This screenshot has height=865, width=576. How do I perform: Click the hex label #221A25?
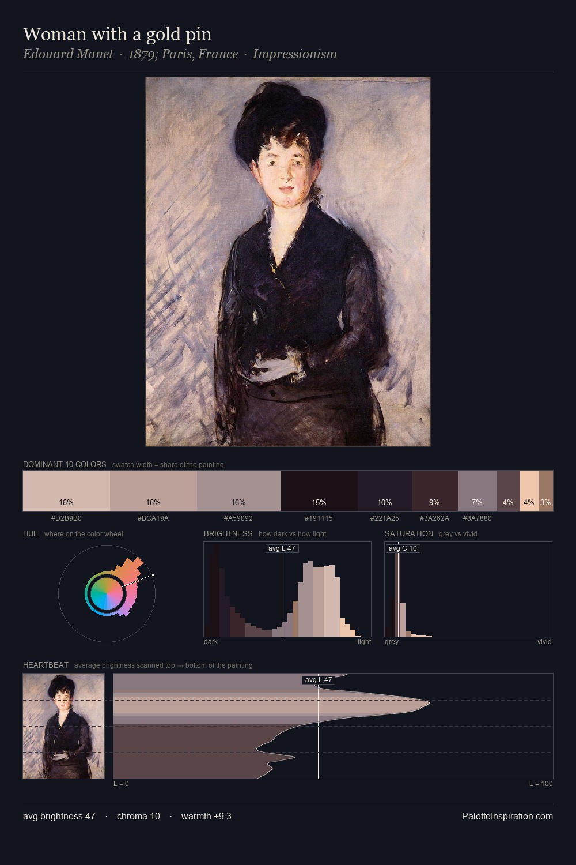point(385,518)
